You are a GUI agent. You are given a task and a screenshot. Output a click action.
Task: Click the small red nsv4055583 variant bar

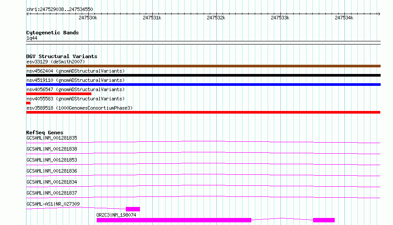pyautogui.click(x=28, y=103)
